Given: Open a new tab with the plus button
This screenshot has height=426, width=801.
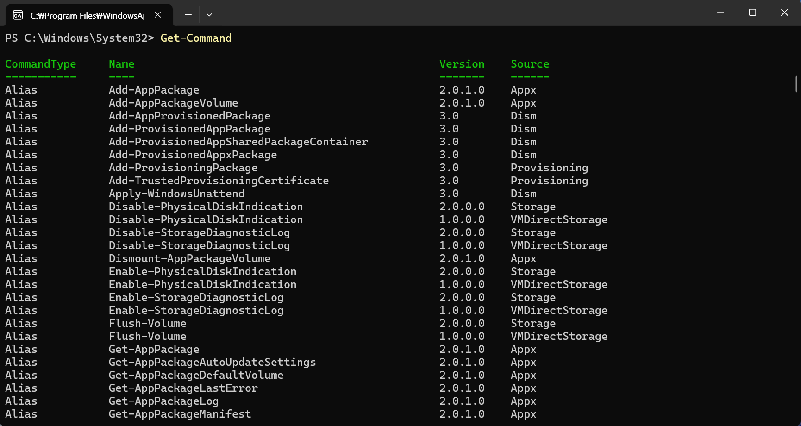Looking at the screenshot, I should 188,15.
